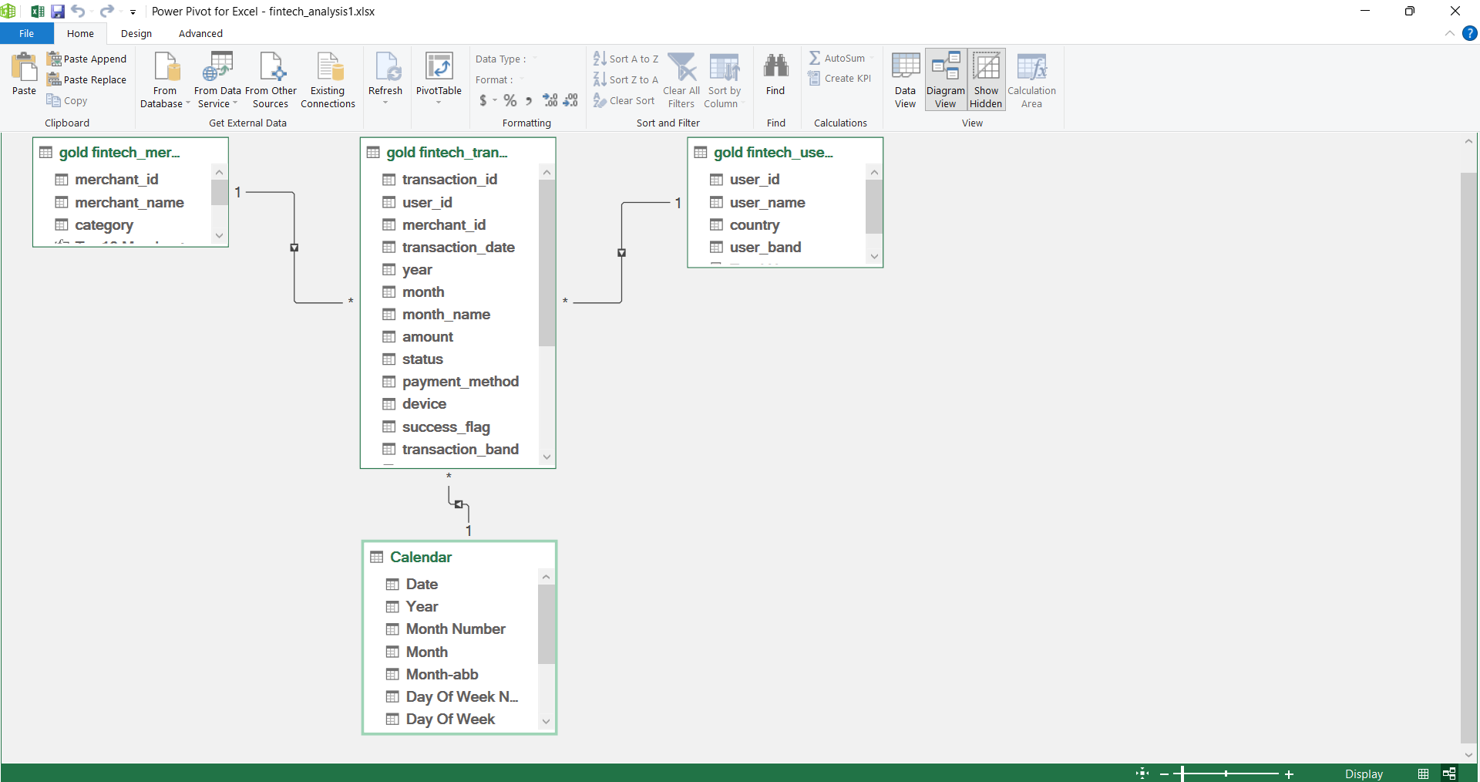
Task: Select Day Of Week field in Calendar
Action: (450, 719)
